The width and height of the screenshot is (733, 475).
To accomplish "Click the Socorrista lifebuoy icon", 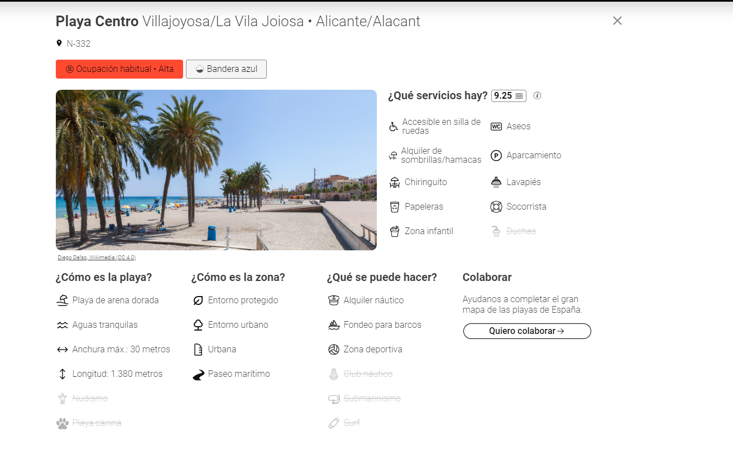I will pos(496,207).
